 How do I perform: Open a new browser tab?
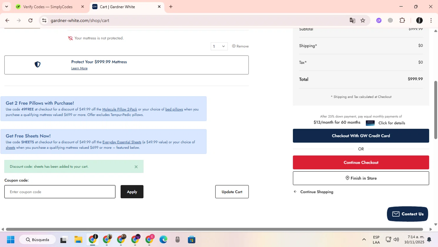pyautogui.click(x=171, y=7)
